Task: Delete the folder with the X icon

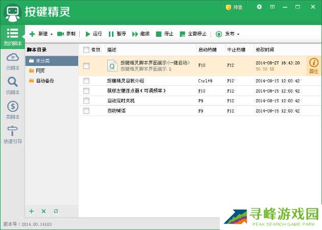Action: pyautogui.click(x=43, y=211)
